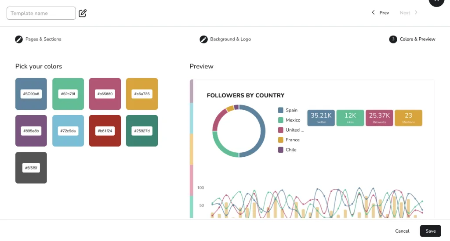The height and width of the screenshot is (241, 450).
Task: Click the edit template name pencil icon
Action: point(83,13)
